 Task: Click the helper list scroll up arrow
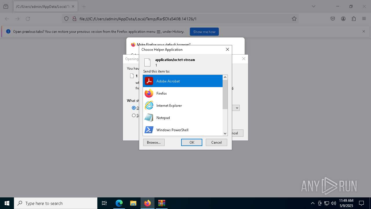(x=225, y=77)
